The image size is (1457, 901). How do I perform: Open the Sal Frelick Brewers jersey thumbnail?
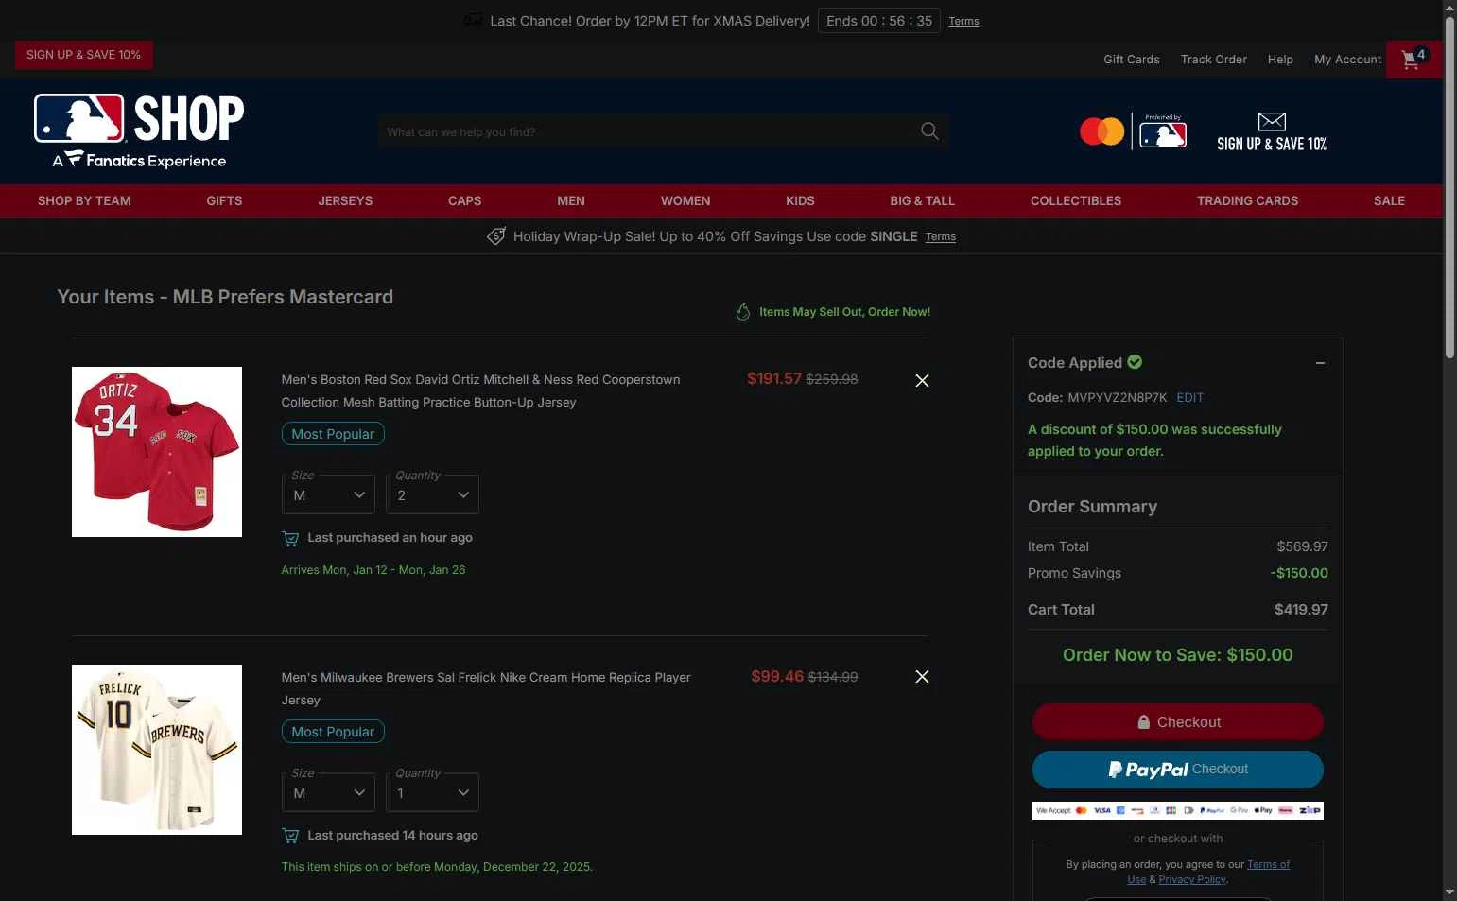pyautogui.click(x=157, y=750)
